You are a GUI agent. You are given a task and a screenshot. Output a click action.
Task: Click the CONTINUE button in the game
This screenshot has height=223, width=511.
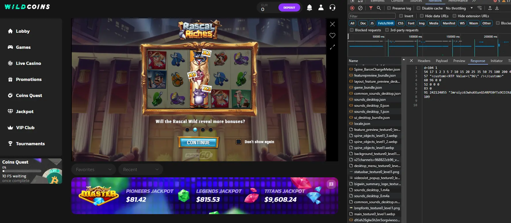pyautogui.click(x=198, y=142)
